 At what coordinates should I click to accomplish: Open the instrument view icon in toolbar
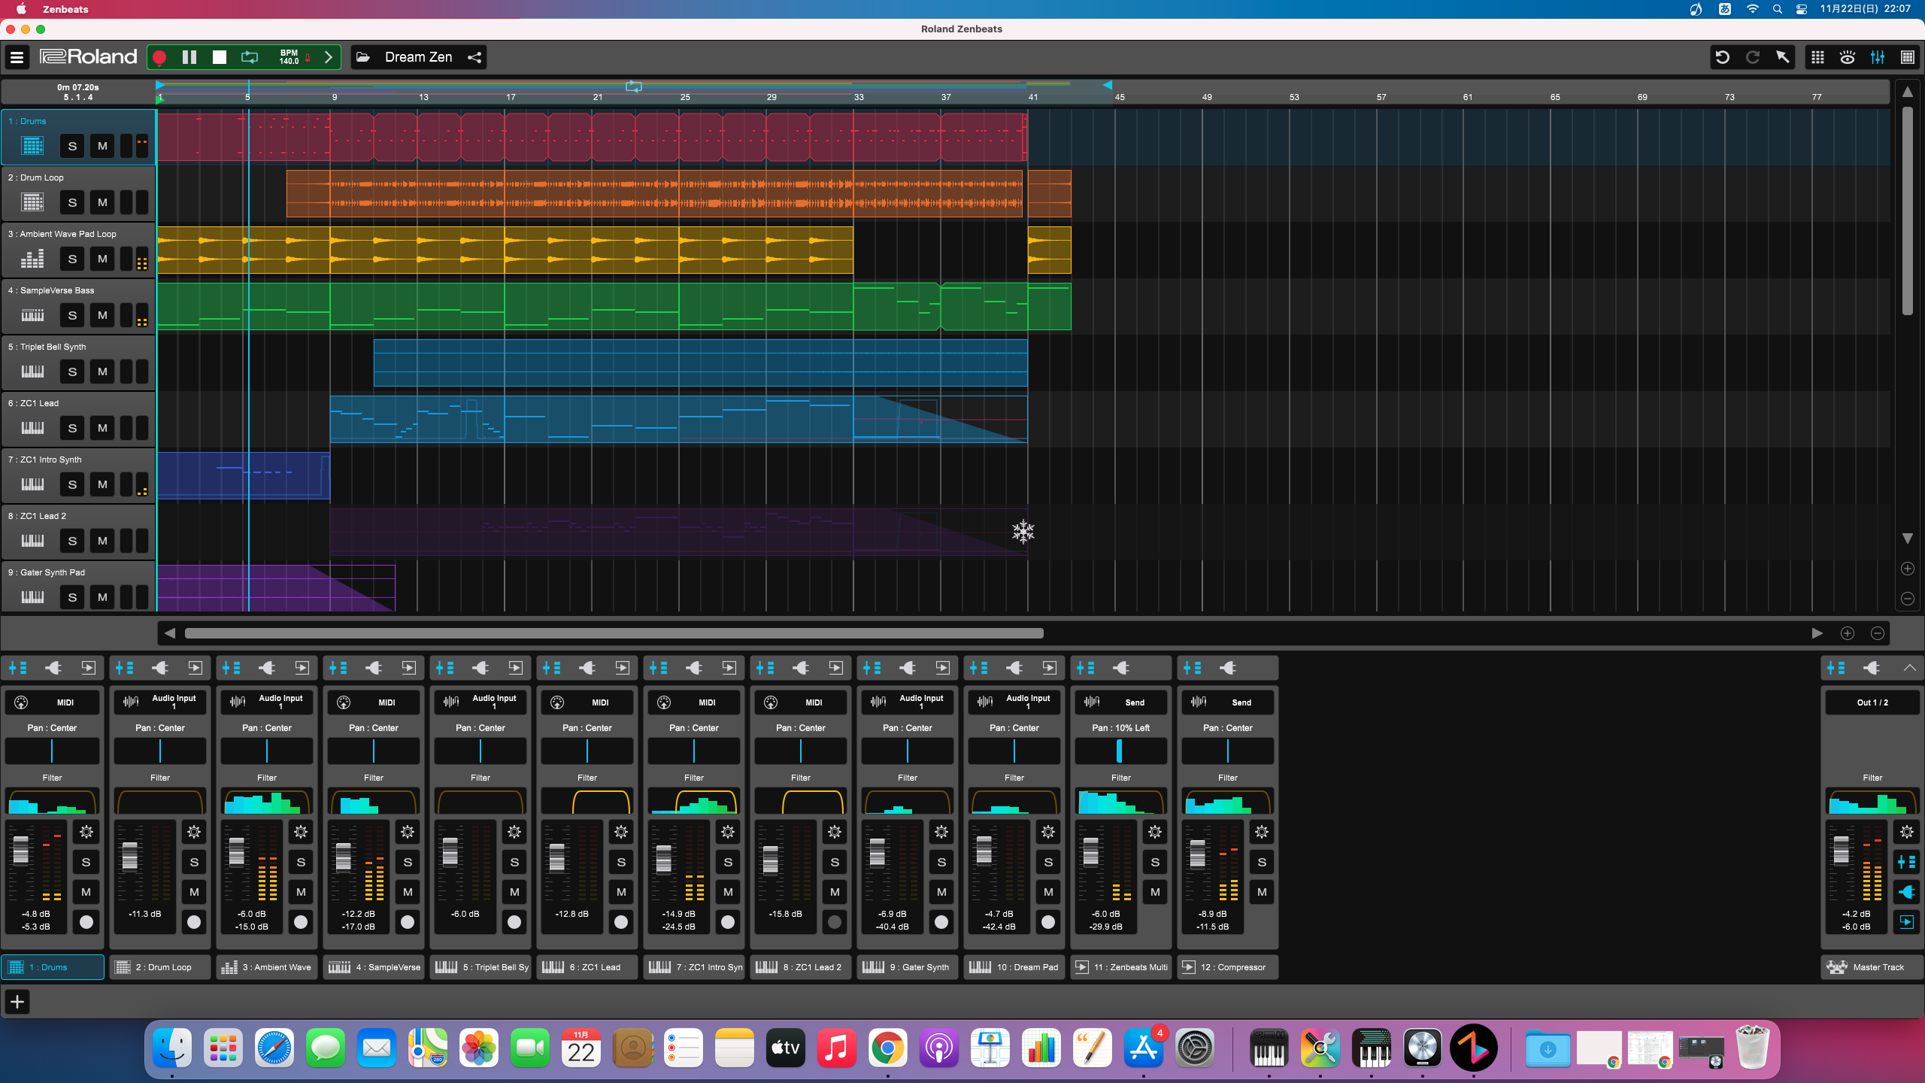[1848, 57]
